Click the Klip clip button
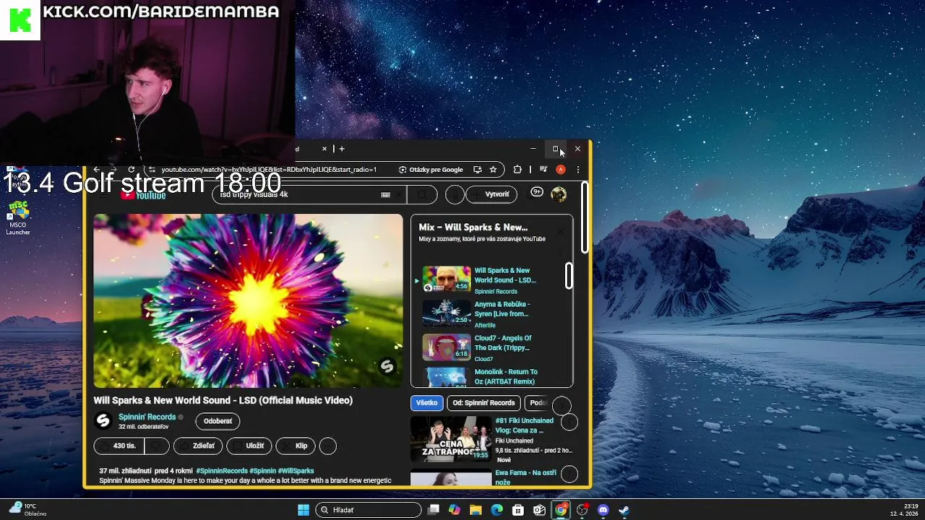 click(x=295, y=446)
